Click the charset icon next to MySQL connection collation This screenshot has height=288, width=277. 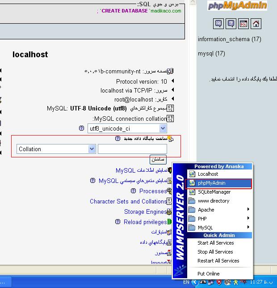tap(170, 119)
